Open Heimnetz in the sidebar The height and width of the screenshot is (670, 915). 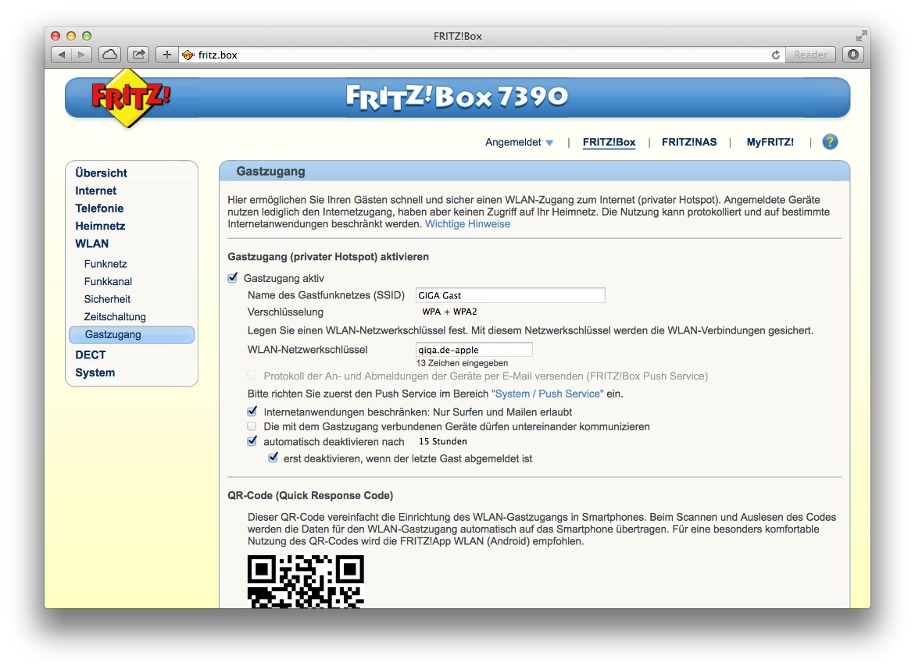pyautogui.click(x=100, y=226)
